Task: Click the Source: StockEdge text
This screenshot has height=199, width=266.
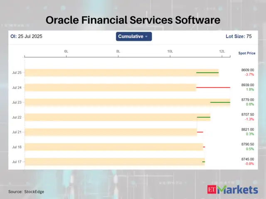Action: 26,192
